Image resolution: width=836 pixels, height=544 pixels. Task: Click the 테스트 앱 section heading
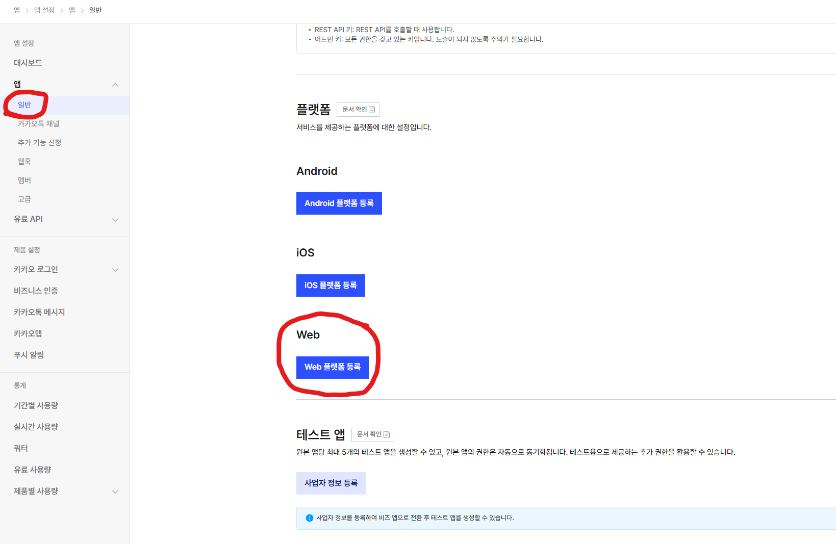pos(321,435)
